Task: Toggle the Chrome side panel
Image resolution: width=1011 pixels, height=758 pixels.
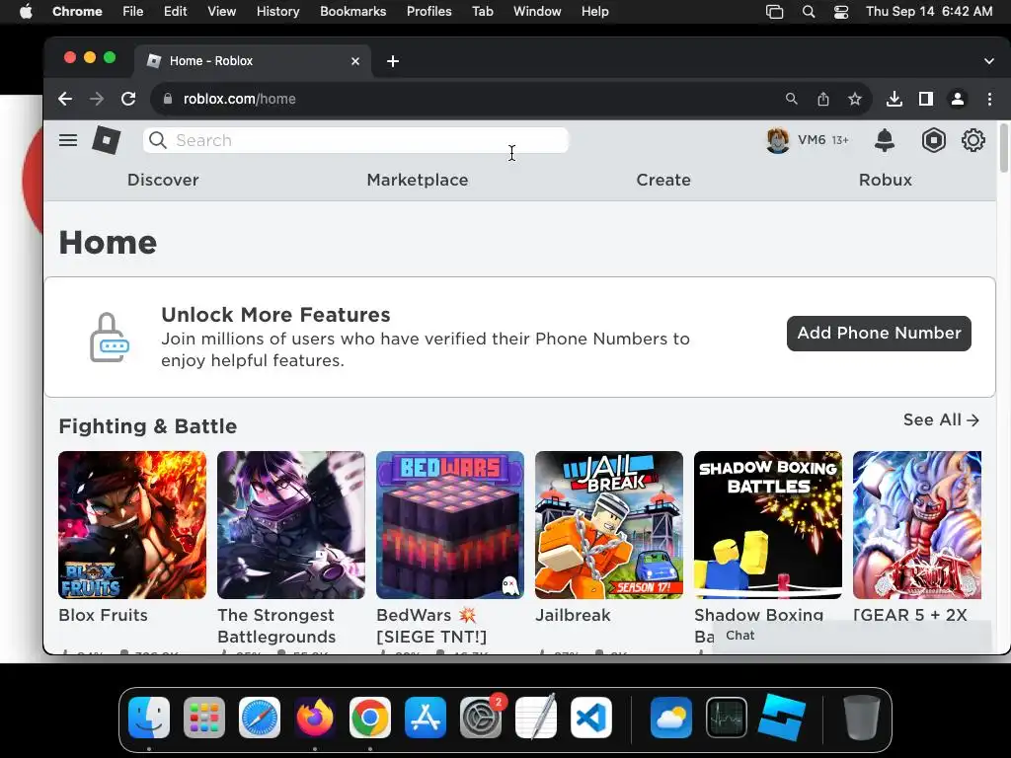Action: click(x=926, y=99)
